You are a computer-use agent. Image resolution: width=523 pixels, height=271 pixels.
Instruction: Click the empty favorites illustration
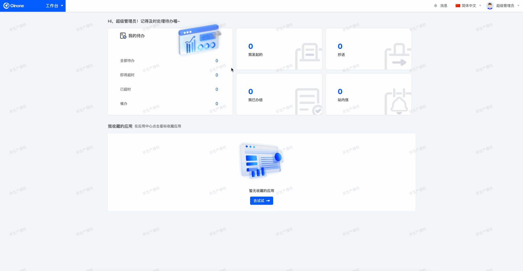[x=261, y=161]
